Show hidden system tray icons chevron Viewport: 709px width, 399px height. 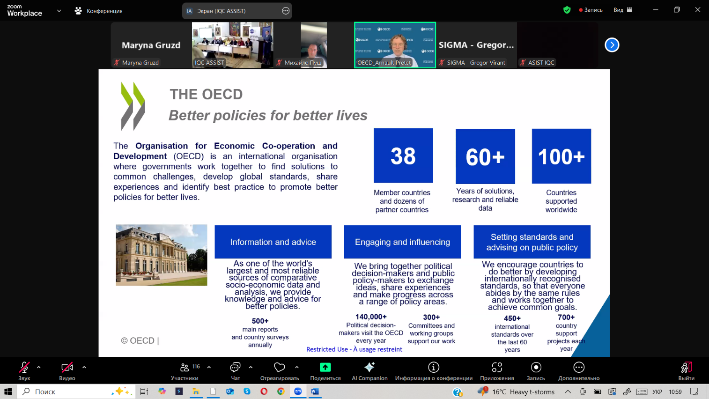tap(568, 392)
